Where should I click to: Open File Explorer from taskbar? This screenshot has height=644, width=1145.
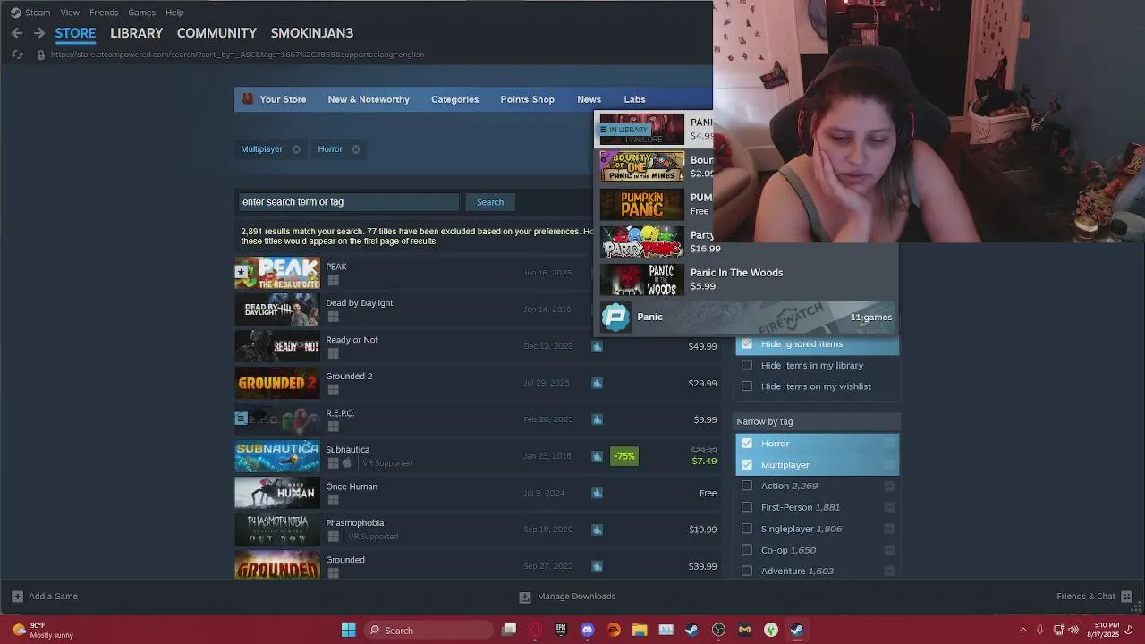[640, 630]
